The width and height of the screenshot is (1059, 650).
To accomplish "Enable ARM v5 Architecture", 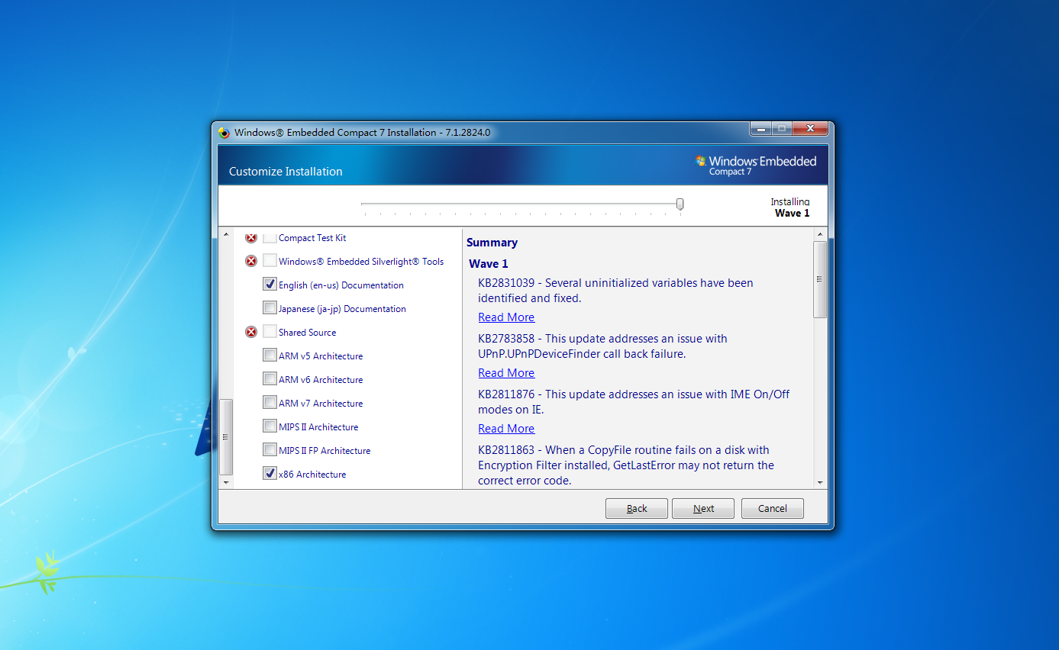I will tap(270, 356).
